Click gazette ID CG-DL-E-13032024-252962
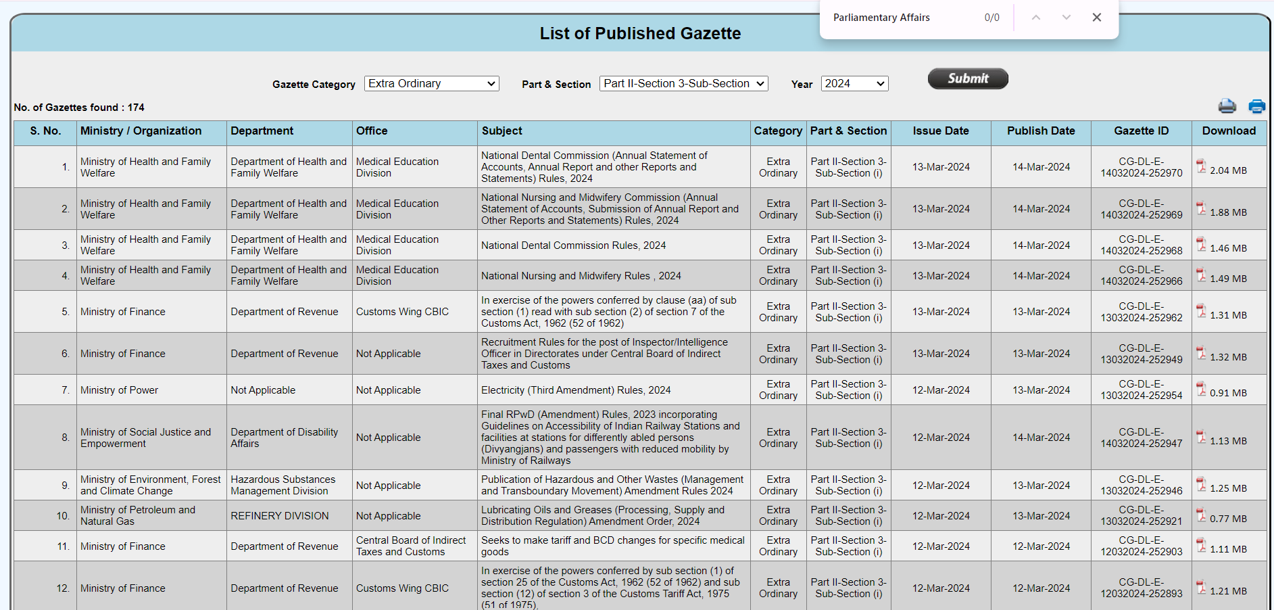This screenshot has height=610, width=1274. click(1141, 312)
